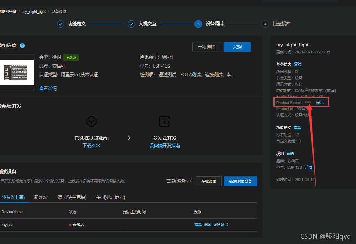356x244 pixels.
Task: Click the 未激活 status text
Action: [78, 225]
